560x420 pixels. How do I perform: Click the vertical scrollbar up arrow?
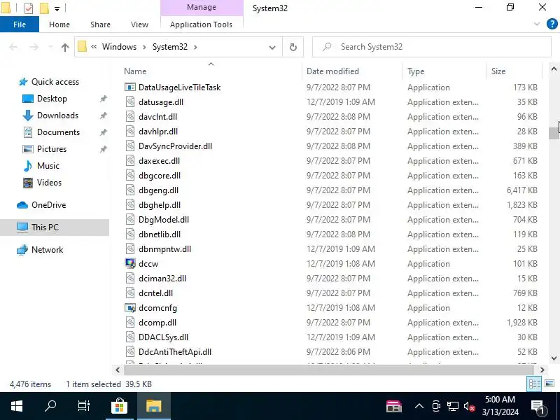click(x=554, y=69)
